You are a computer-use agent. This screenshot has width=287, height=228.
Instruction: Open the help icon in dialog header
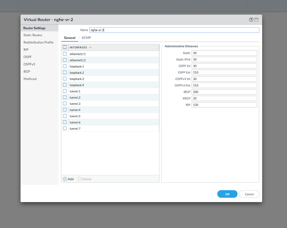coord(251,20)
